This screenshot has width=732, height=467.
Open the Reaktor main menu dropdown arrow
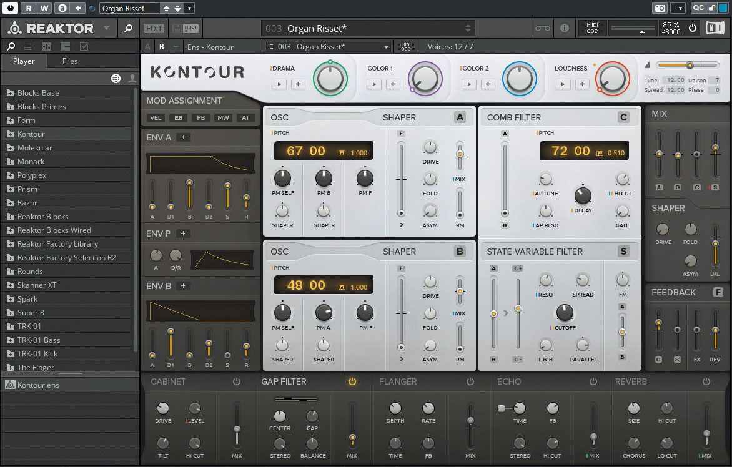[106, 29]
